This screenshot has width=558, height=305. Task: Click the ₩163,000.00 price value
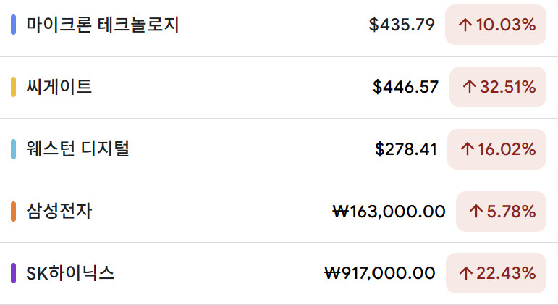389,212
